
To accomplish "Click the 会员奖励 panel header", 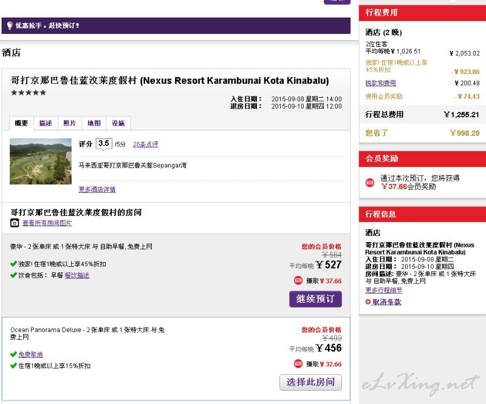I will pyautogui.click(x=422, y=158).
